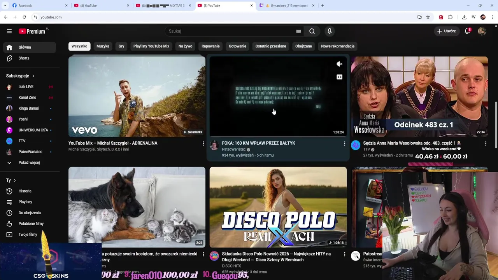
Task: Switch to the marcinek_215 mentioned tab
Action: pyautogui.click(x=287, y=5)
